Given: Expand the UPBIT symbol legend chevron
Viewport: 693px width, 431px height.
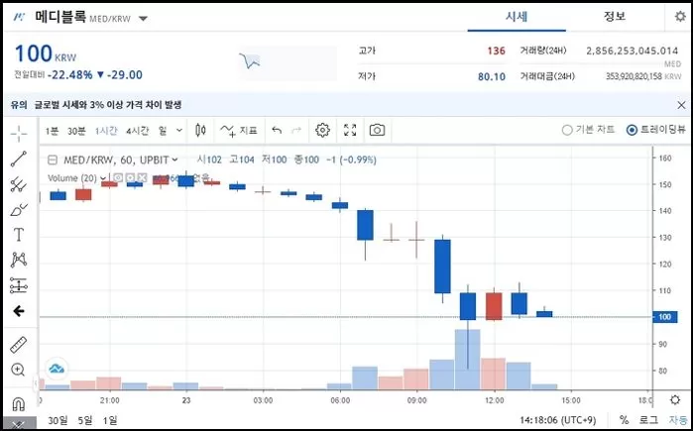Looking at the screenshot, I should (175, 160).
